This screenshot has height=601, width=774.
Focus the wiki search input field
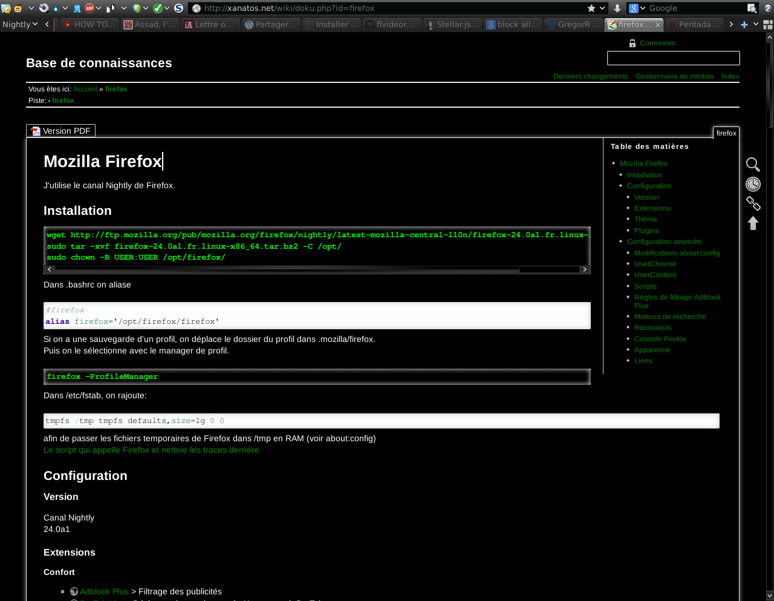(673, 58)
